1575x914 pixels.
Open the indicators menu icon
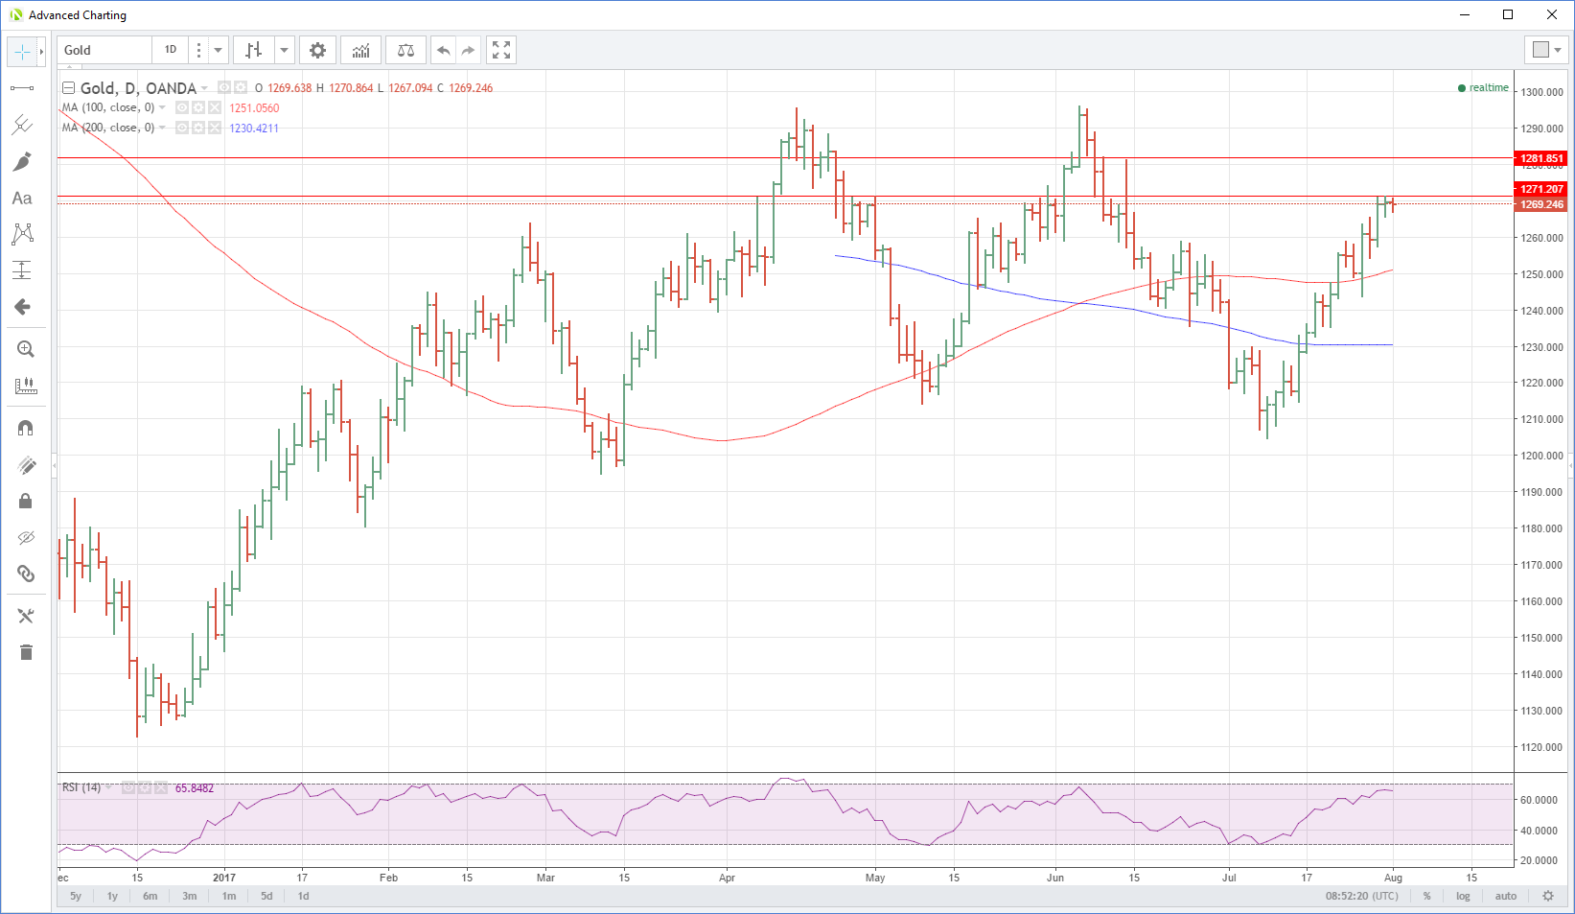[360, 50]
